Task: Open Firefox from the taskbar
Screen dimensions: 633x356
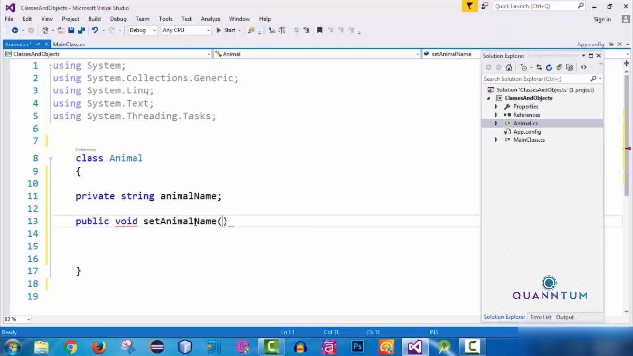Action: click(99, 347)
